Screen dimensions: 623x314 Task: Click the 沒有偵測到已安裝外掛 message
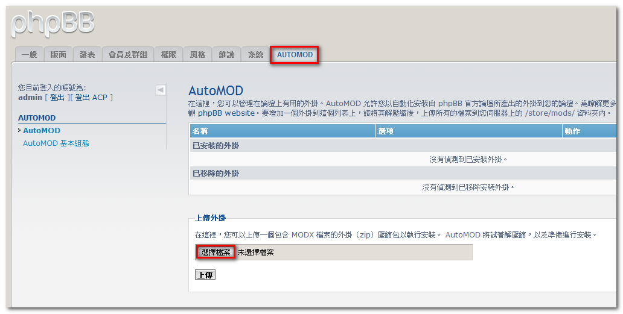tap(468, 159)
